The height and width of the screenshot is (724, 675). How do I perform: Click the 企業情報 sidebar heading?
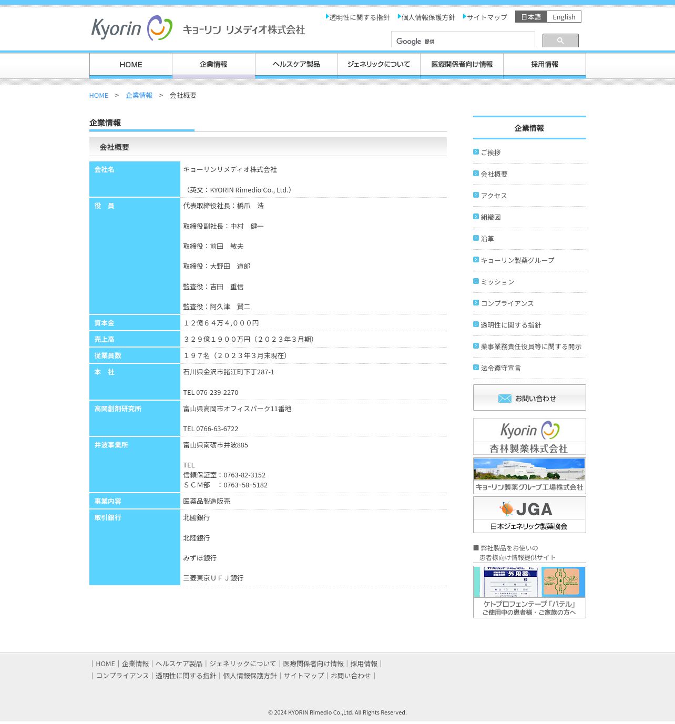pyautogui.click(x=529, y=128)
